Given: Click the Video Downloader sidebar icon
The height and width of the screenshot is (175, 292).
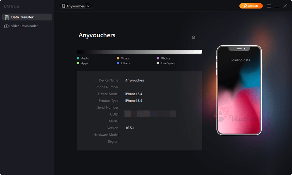Looking at the screenshot, I should coord(7,26).
